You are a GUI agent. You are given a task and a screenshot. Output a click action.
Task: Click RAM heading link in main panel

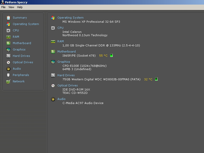tap(60, 41)
